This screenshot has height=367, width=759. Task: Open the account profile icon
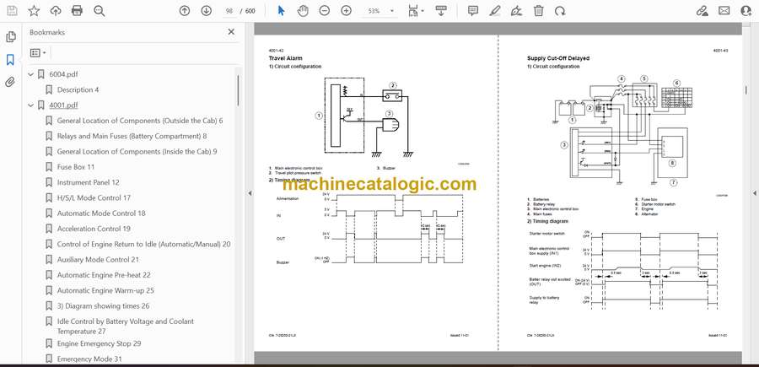pyautogui.click(x=746, y=11)
